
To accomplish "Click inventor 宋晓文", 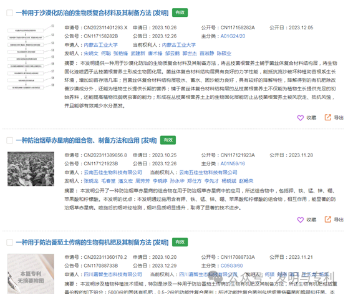I will click(91, 54).
